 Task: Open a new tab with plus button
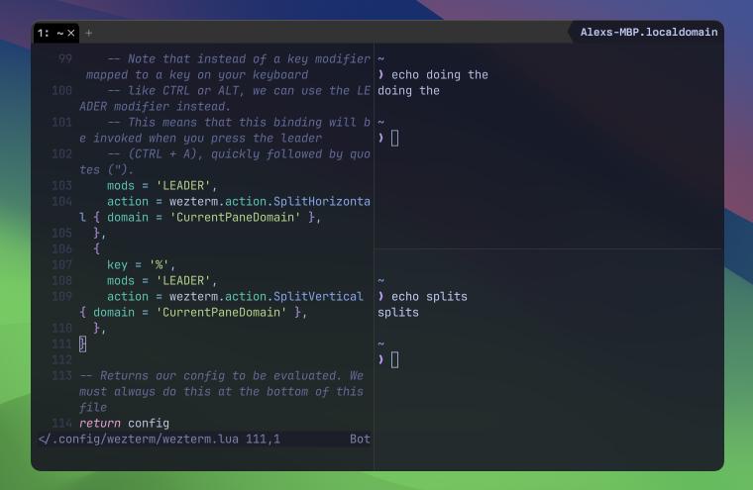[89, 33]
